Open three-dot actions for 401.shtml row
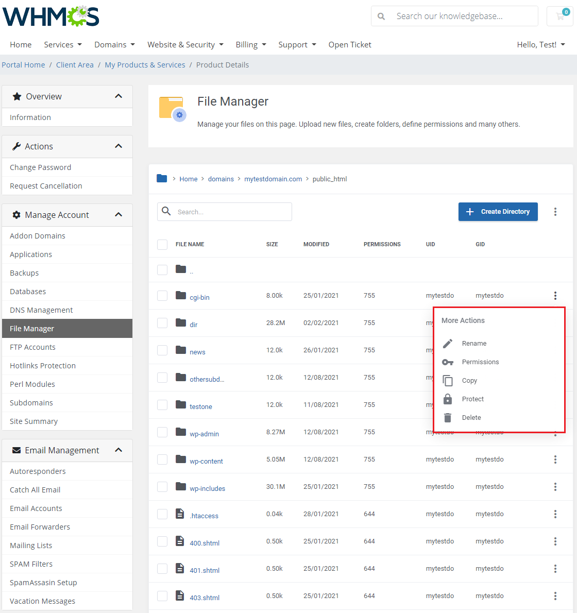 point(555,569)
